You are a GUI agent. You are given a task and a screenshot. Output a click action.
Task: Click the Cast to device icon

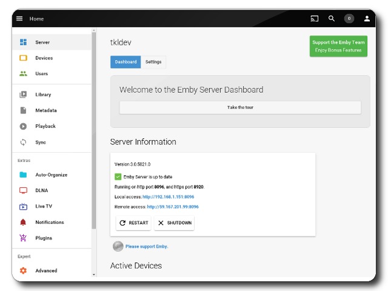[x=314, y=19]
